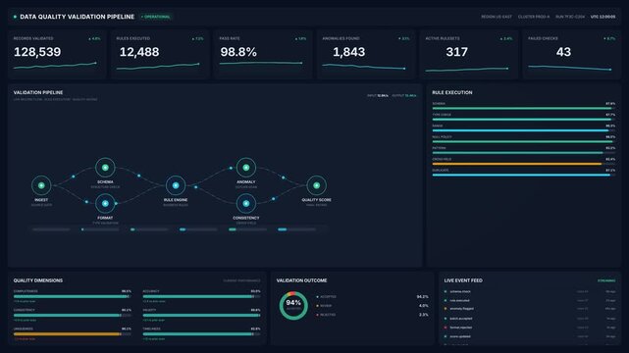The width and height of the screenshot is (629, 353).
Task: Click the Consistency pipeline node
Action: tap(246, 204)
